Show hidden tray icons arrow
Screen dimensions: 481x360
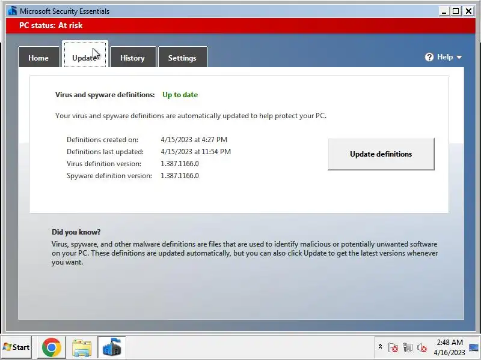point(380,347)
